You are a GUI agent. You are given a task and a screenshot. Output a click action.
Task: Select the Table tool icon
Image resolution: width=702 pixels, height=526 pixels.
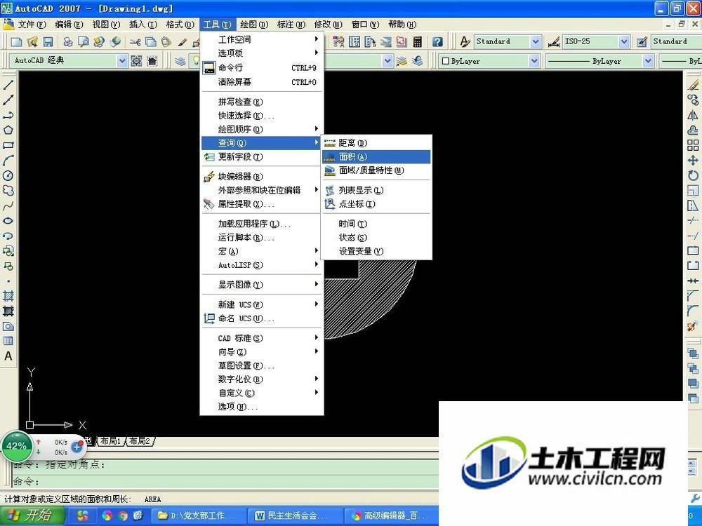click(8, 341)
